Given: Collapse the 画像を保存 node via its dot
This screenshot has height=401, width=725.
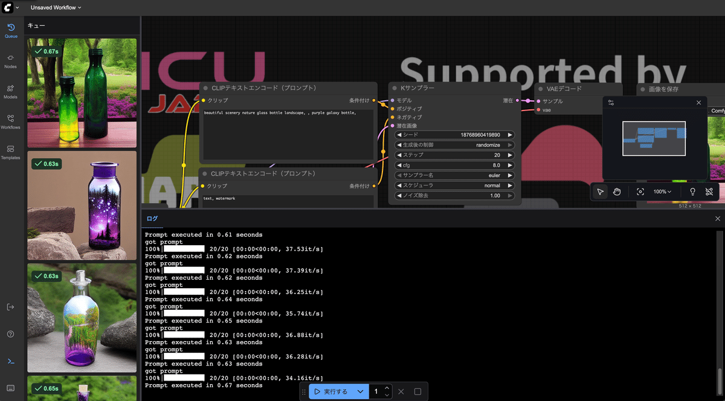Looking at the screenshot, I should click(x=643, y=89).
